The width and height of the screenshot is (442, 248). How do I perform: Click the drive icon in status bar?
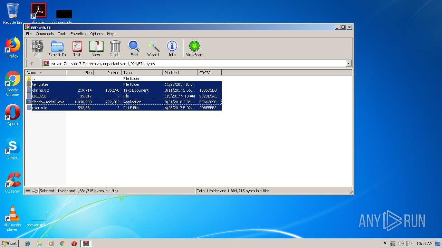28,191
